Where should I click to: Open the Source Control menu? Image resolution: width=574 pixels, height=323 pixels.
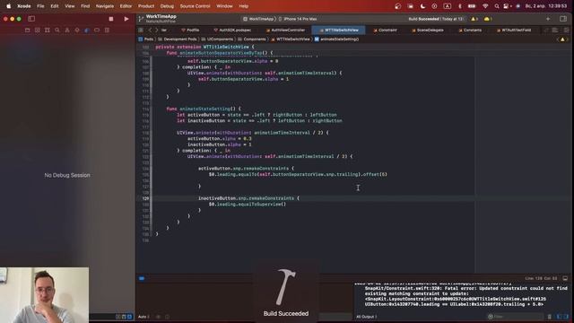196,6
